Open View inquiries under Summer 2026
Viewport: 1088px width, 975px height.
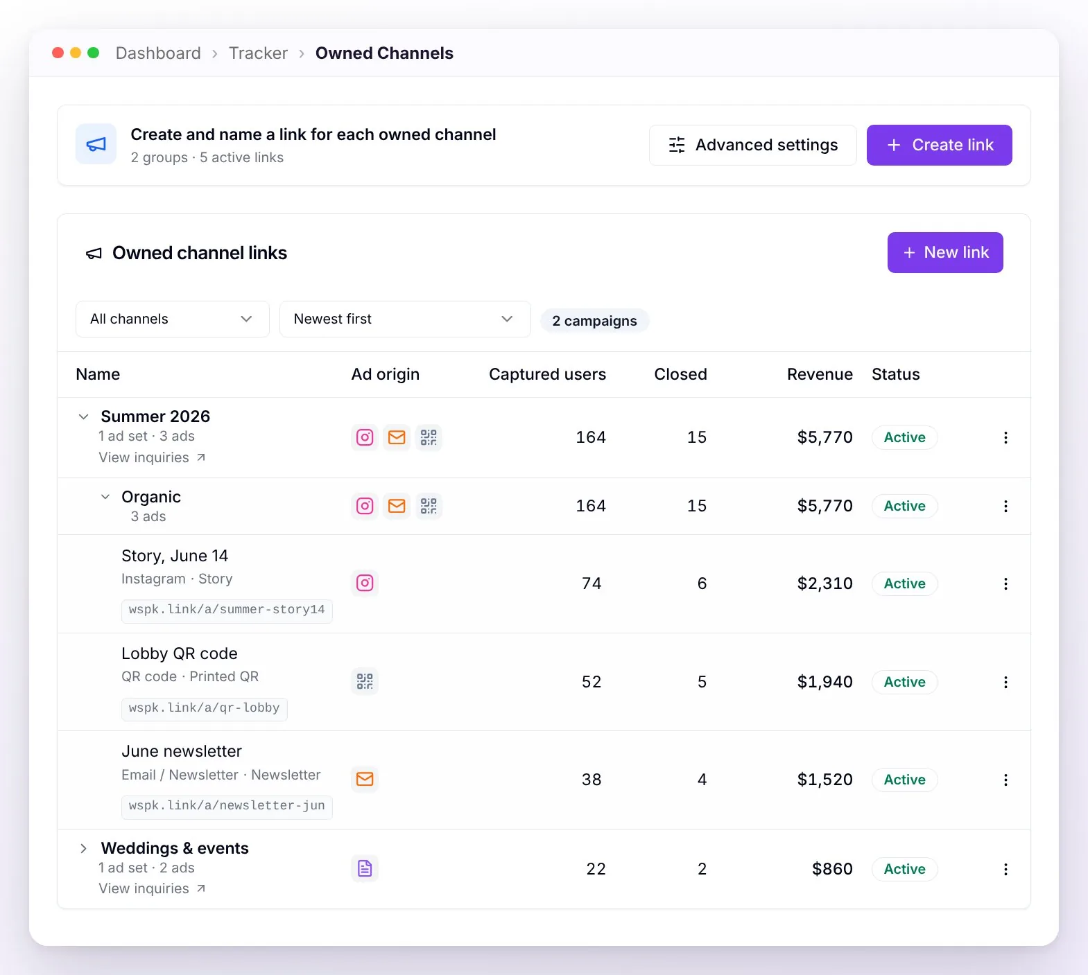[152, 457]
